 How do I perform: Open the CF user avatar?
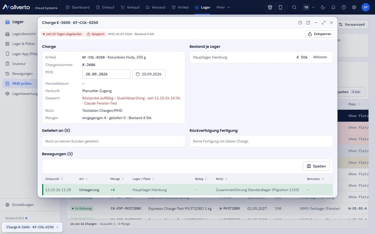tap(366, 7)
